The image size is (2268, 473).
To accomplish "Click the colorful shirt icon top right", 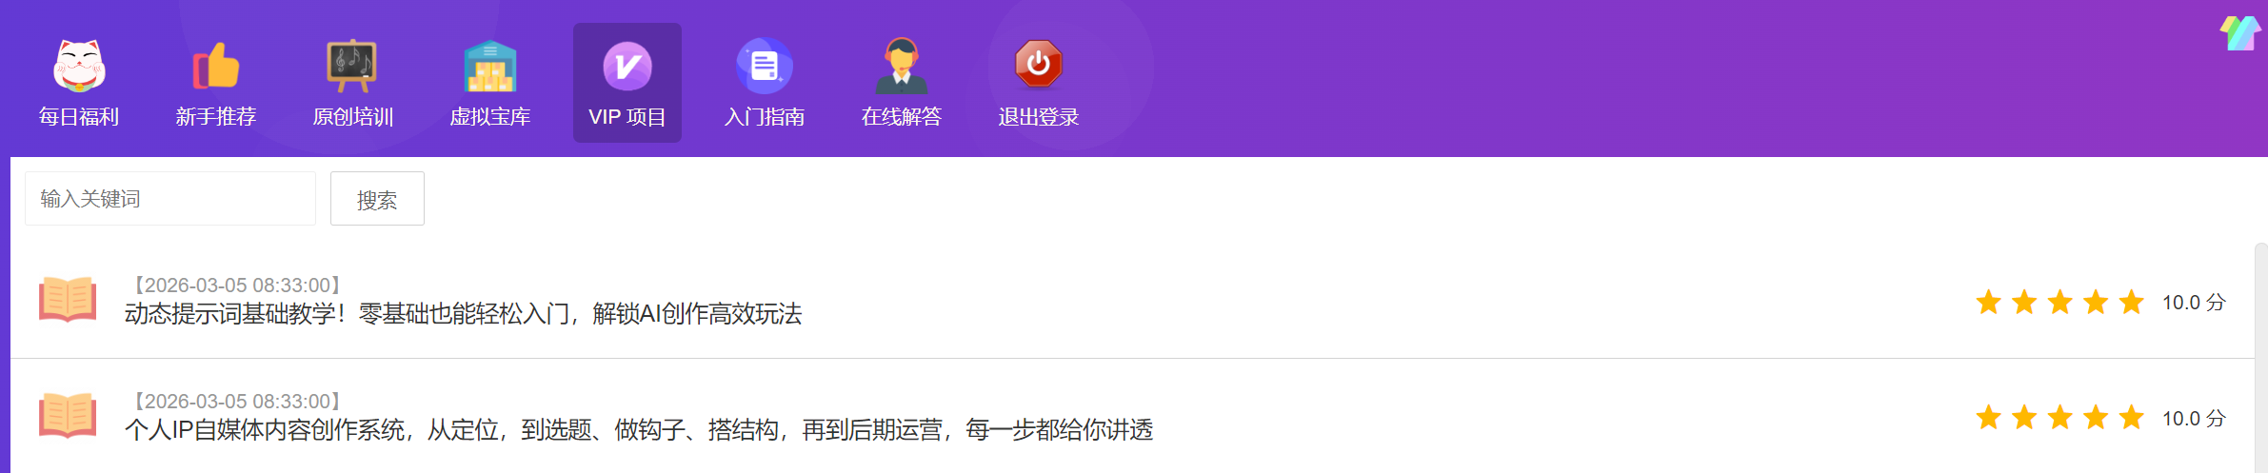I will coord(2240,33).
